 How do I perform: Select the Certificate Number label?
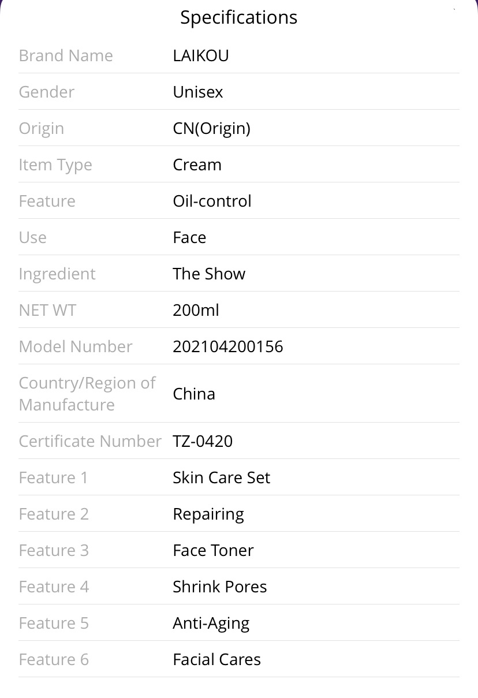click(x=90, y=441)
